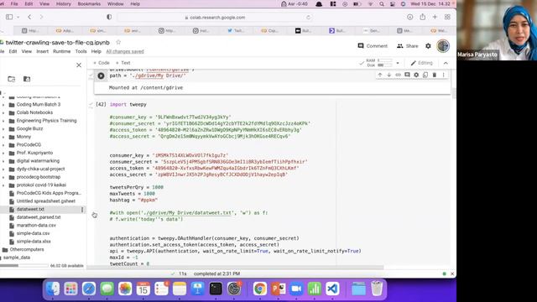Viewport: 537px width, 302px height.
Task: Open cell editor settings gear
Action: tap(416, 75)
